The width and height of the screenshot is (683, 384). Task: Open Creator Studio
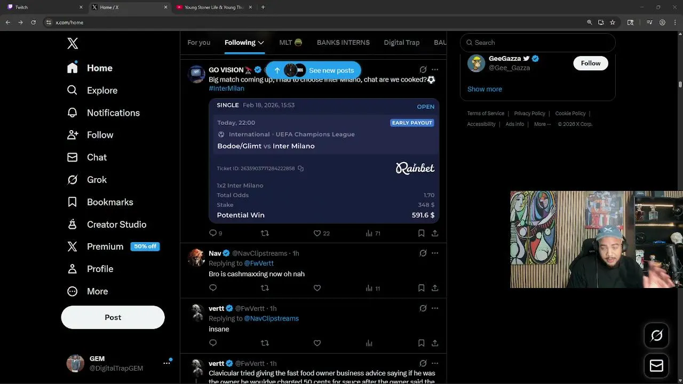tap(106, 225)
